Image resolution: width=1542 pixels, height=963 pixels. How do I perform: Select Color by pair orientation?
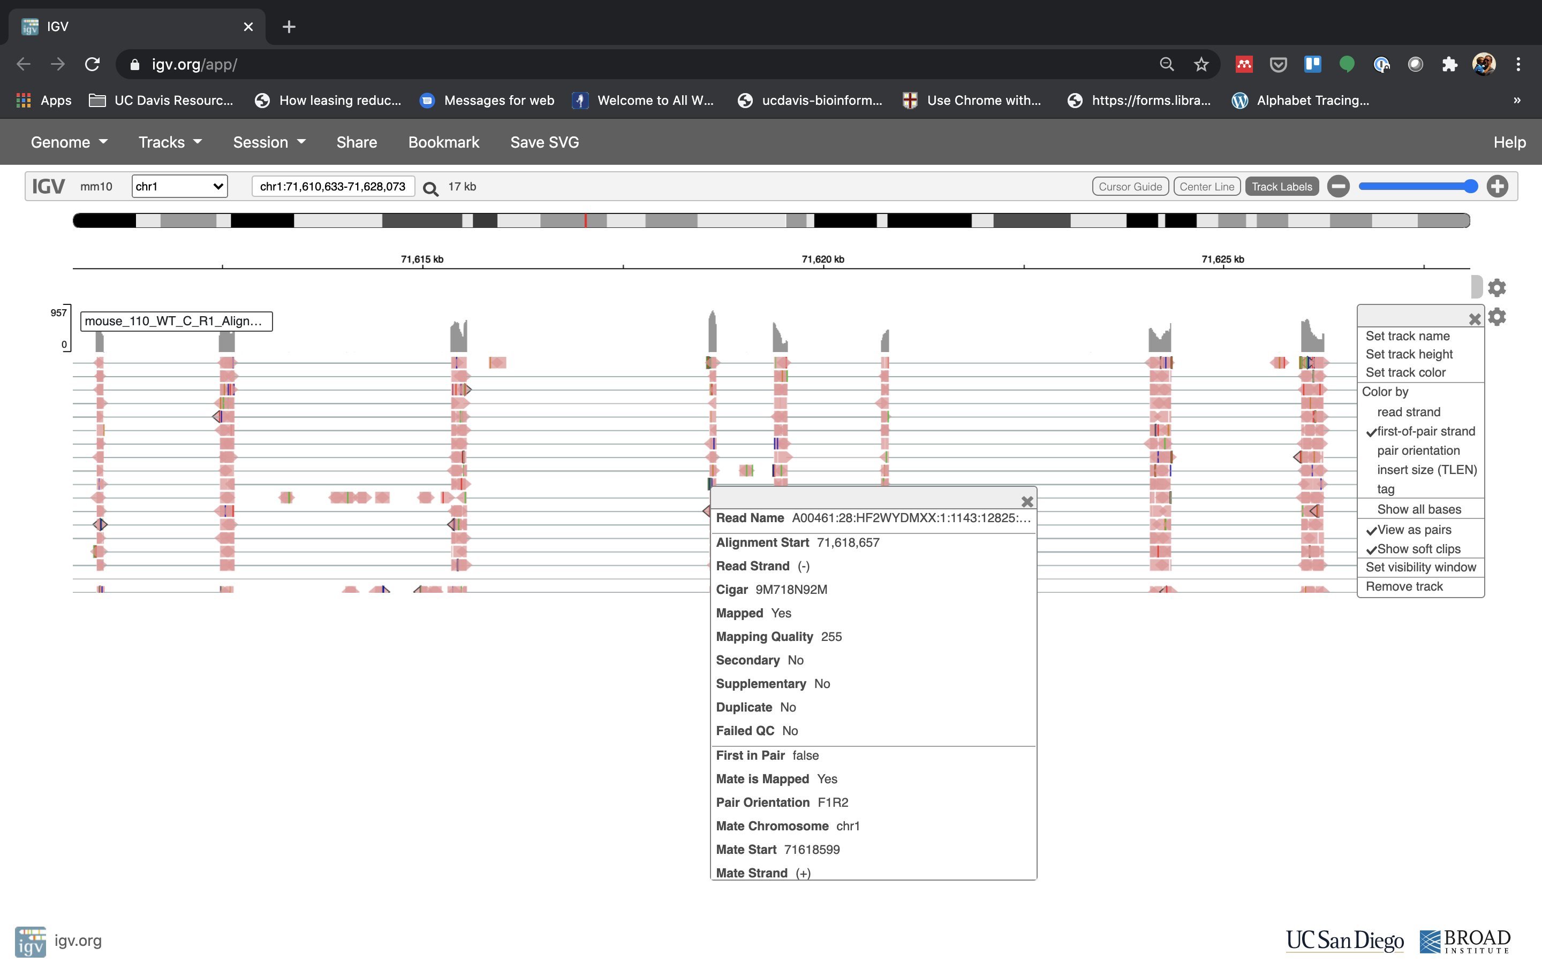pyautogui.click(x=1418, y=451)
